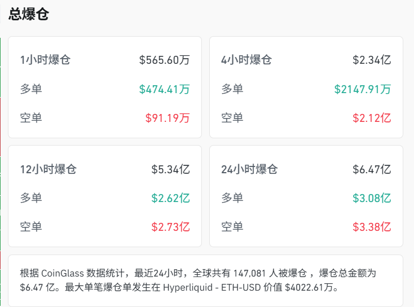414x307 pixels.
Task: Select the 1小时爆仓 card title
Action: (x=45, y=60)
